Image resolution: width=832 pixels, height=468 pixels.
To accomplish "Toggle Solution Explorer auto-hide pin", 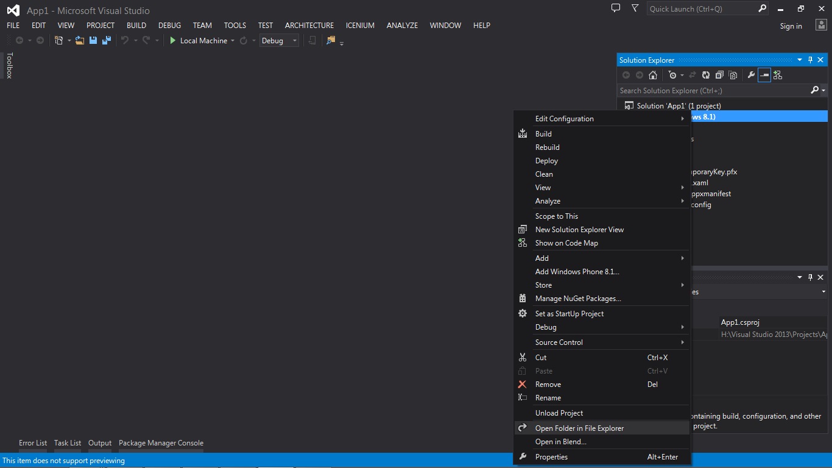I will tap(810, 60).
